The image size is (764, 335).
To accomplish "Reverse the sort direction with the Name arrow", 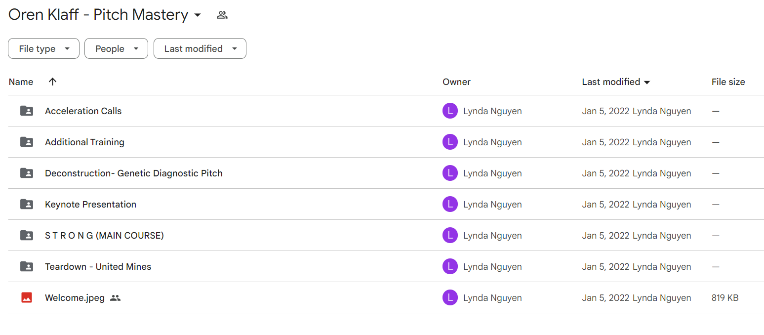I will coord(53,82).
